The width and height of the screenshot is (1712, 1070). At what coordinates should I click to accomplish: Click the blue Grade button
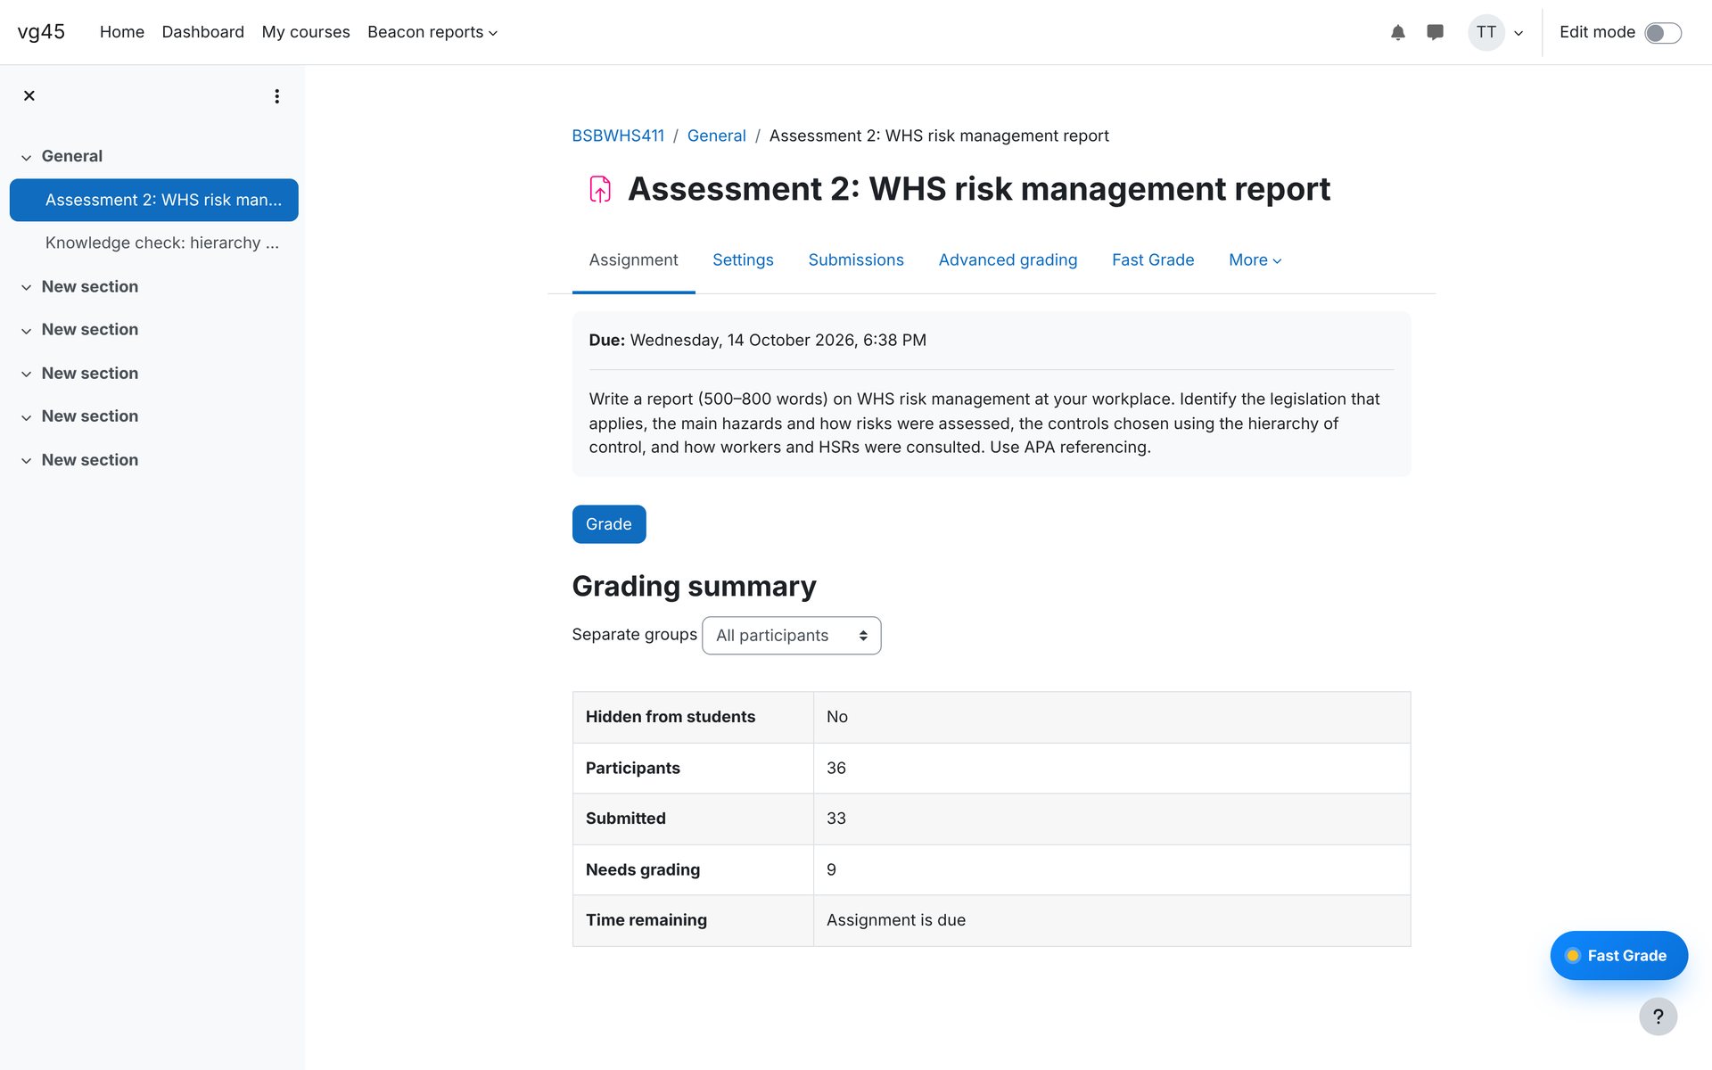tap(609, 524)
